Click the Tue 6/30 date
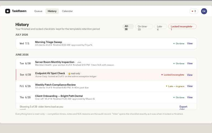 (x=25, y=63)
